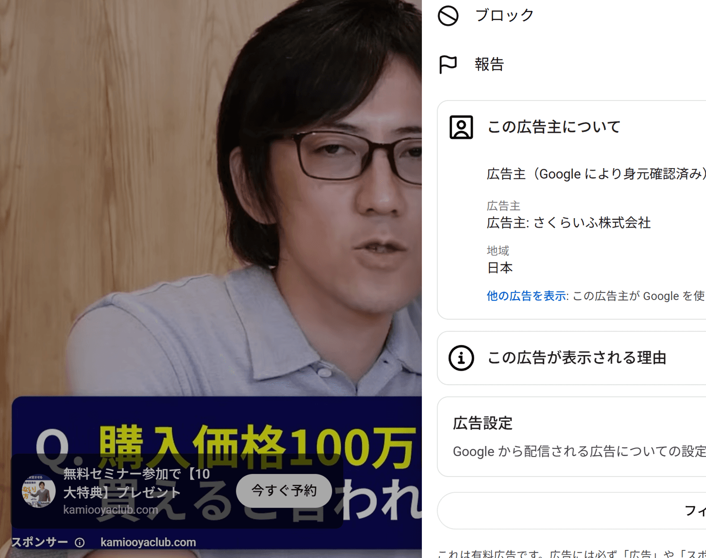
Task: Click 広告主（Google により身元確認済み） text
Action: tap(596, 174)
